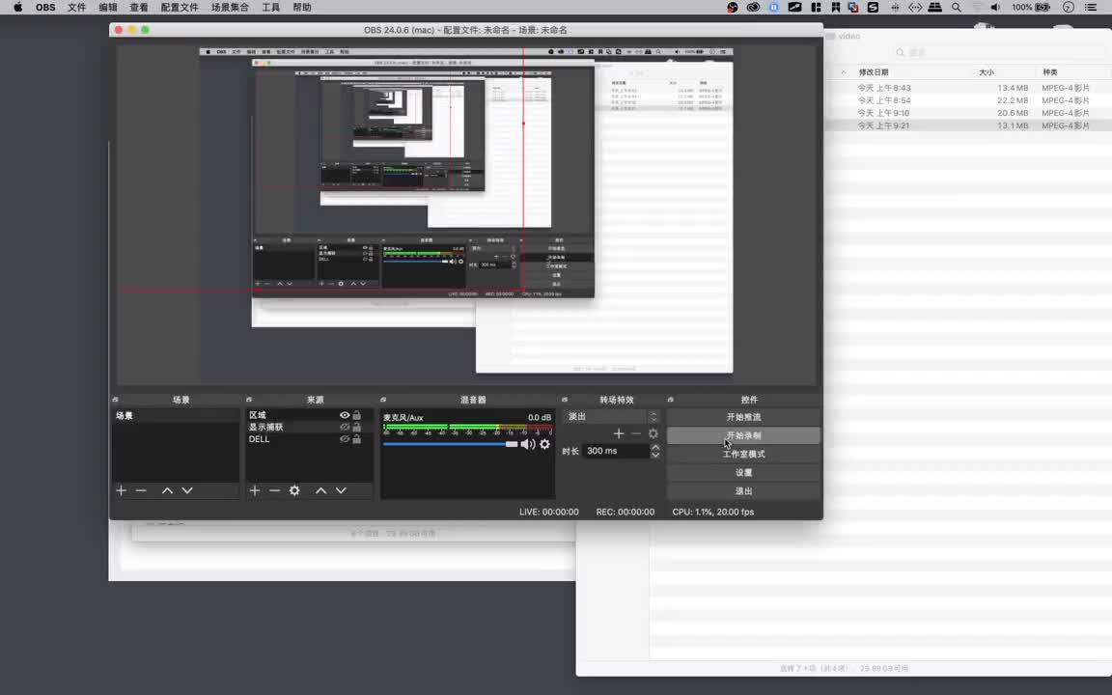Undock the 转场特效 panel via its corner icon
This screenshot has height=695, width=1112.
click(x=565, y=400)
